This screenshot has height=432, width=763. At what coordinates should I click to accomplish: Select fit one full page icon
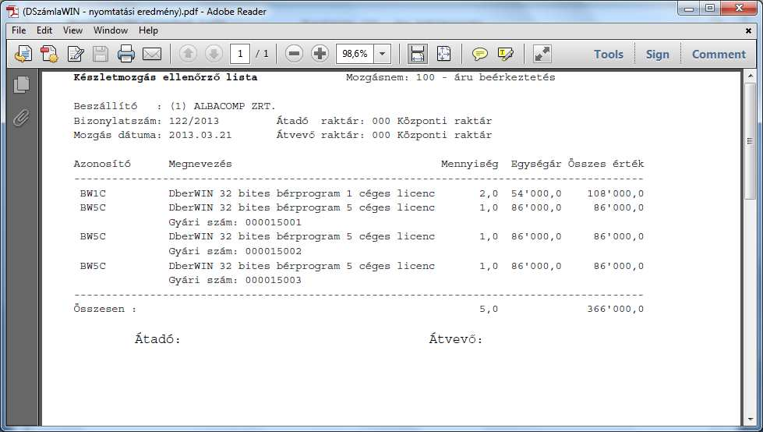(x=443, y=54)
